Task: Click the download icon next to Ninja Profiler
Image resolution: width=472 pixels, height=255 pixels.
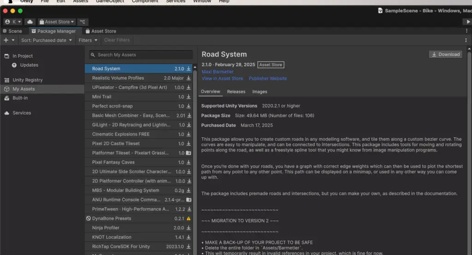Action: coord(189,228)
